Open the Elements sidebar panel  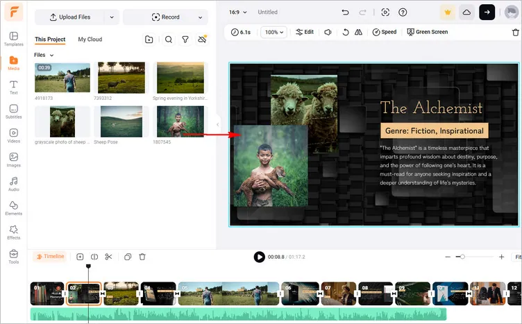[x=14, y=209]
